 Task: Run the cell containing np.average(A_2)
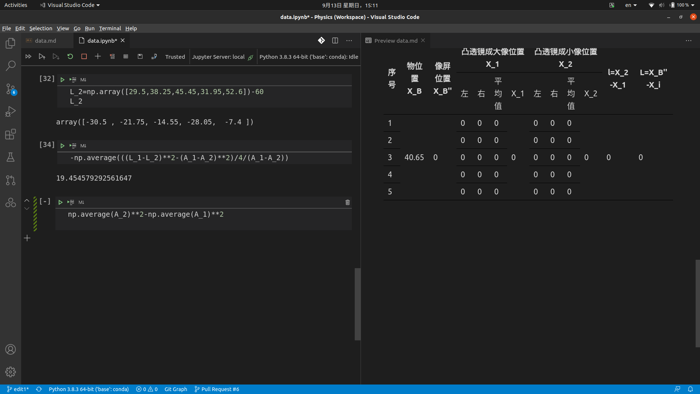[x=61, y=202]
